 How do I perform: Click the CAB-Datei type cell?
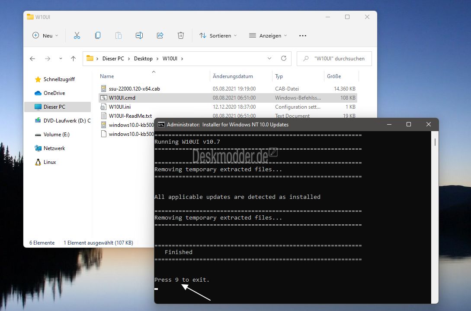tap(287, 89)
